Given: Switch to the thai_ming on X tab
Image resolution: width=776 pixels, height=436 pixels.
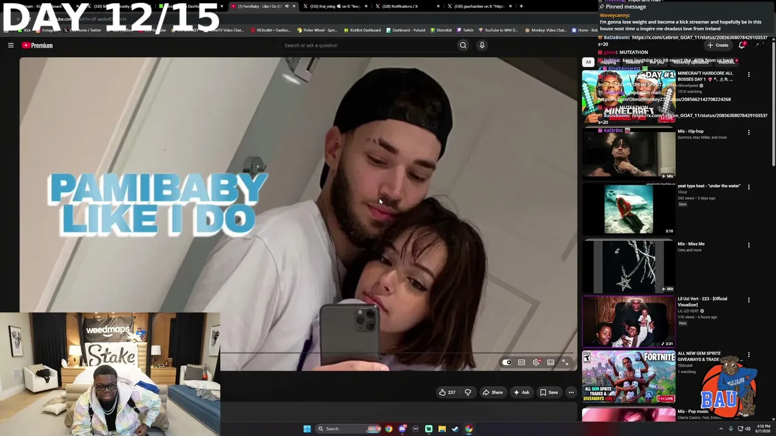Looking at the screenshot, I should 335,6.
